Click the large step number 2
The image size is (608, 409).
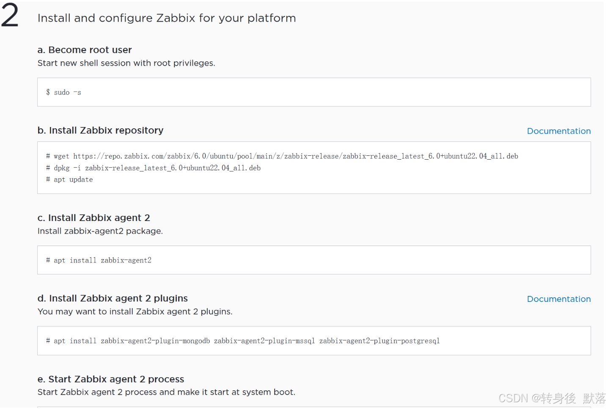coord(10,16)
